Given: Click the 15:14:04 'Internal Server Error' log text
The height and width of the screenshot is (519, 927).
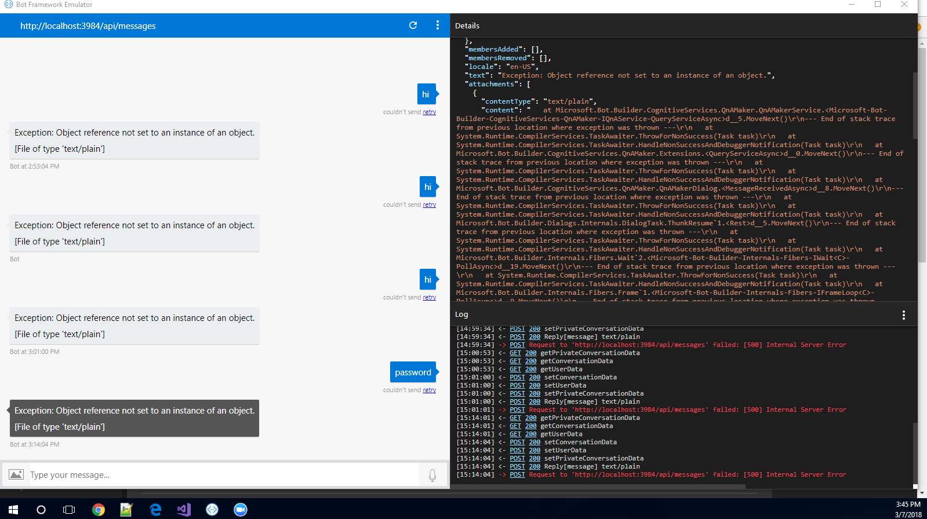Looking at the screenshot, I should point(806,475).
